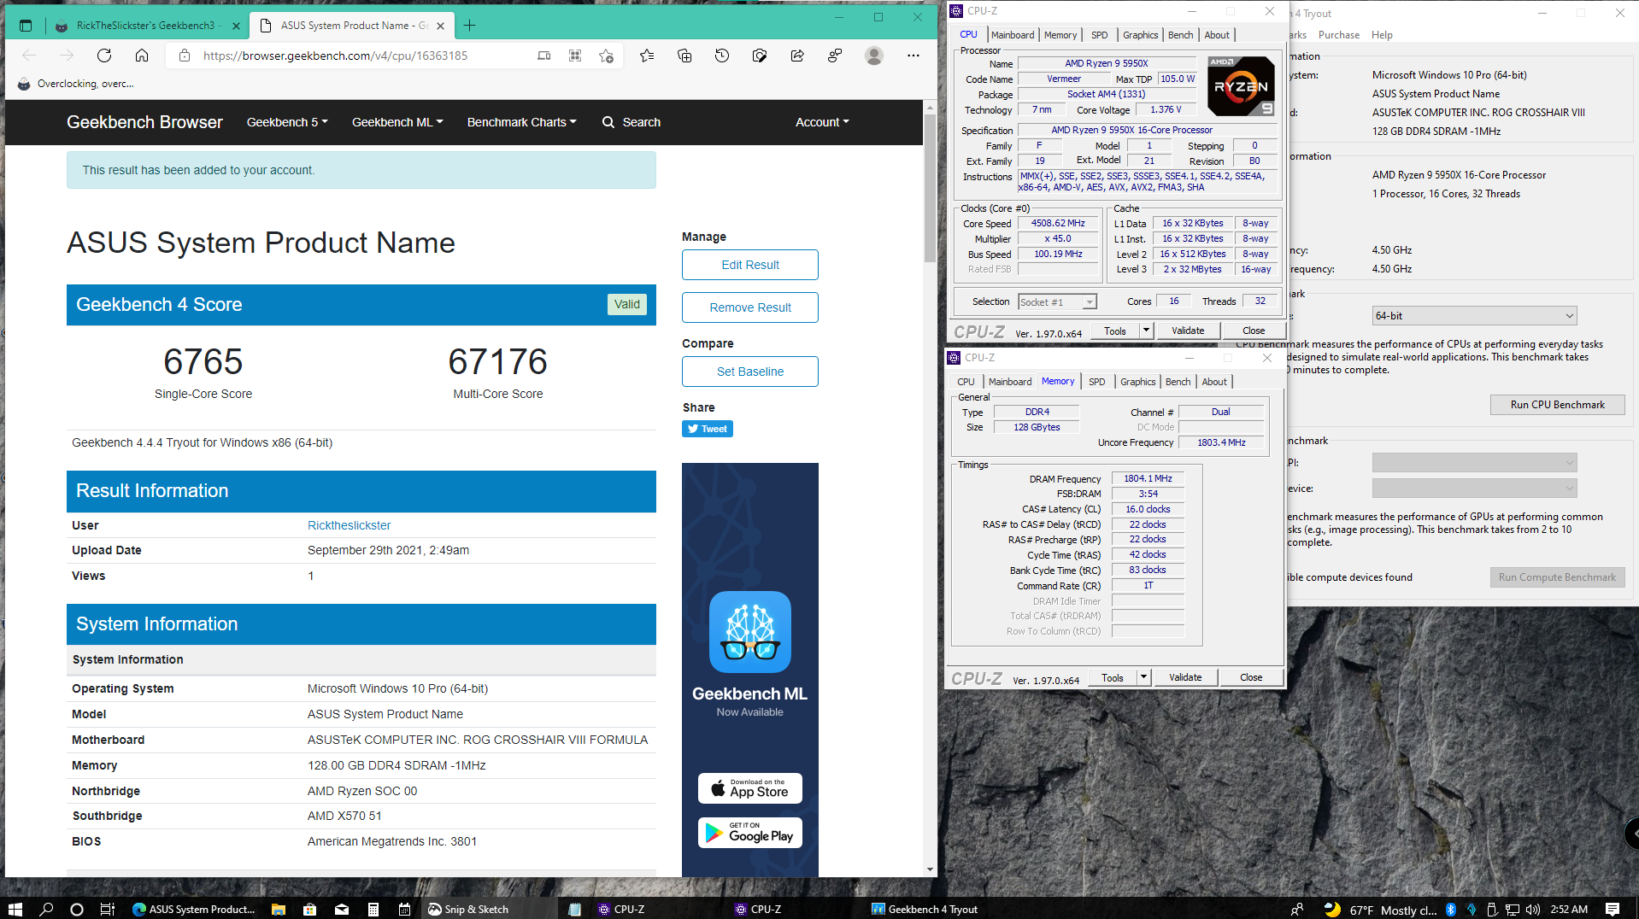1639x919 pixels.
Task: Open browser essentials icon
Action: pos(760,56)
